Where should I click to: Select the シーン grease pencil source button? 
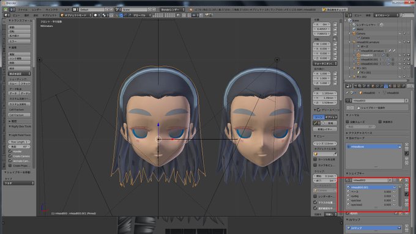(x=319, y=117)
